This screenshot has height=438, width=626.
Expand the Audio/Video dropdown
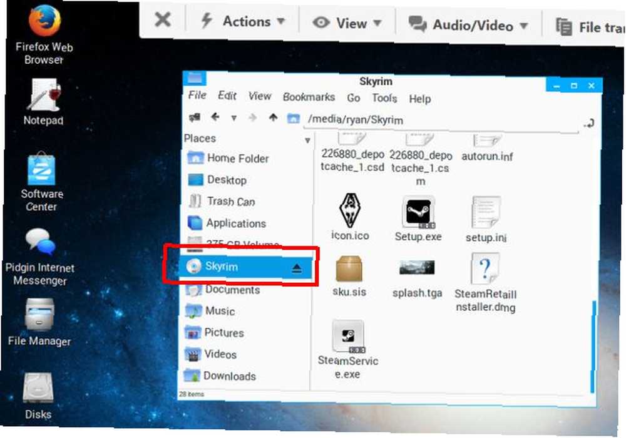468,25
